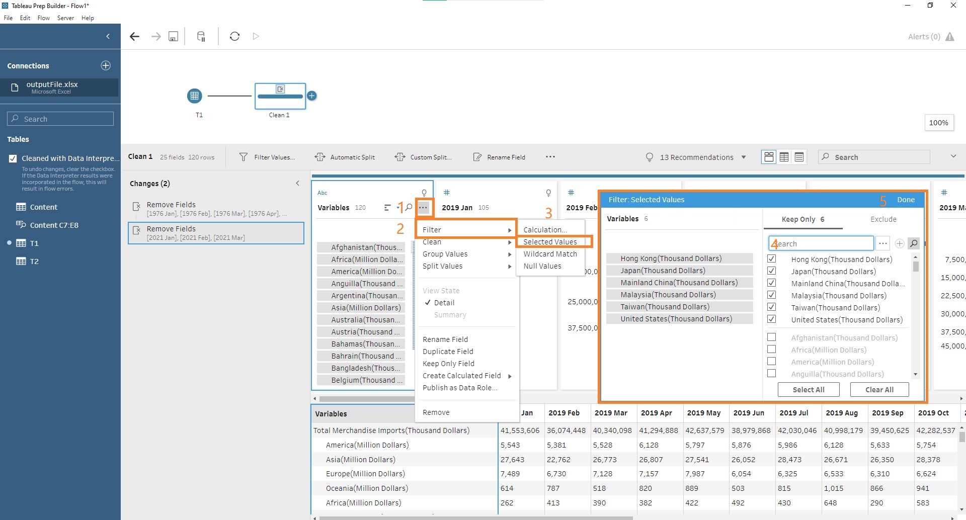Expand the Clean submenu arrow
The height and width of the screenshot is (520, 966).
click(509, 242)
